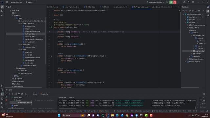Open the Actuator tab in Services
This screenshot has width=210, height=118.
(x=45, y=94)
